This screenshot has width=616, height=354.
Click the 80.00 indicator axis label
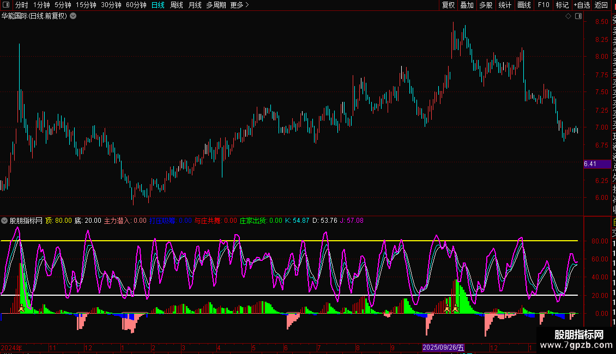point(600,241)
